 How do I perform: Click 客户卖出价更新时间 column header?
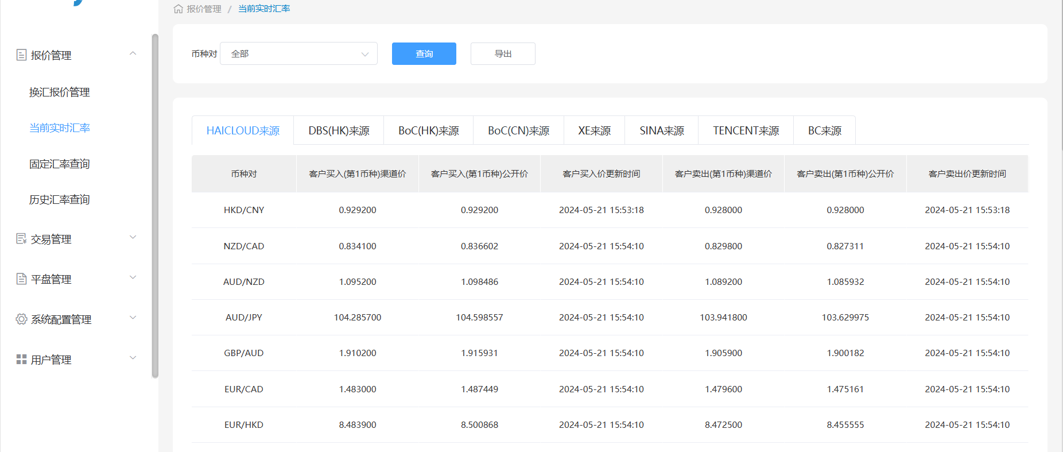967,173
